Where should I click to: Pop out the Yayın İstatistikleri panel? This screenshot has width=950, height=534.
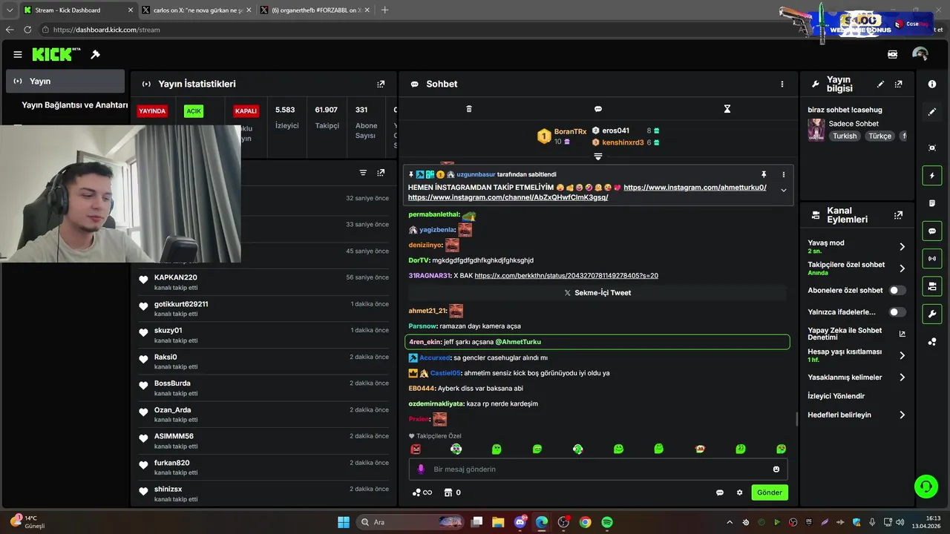coord(381,84)
